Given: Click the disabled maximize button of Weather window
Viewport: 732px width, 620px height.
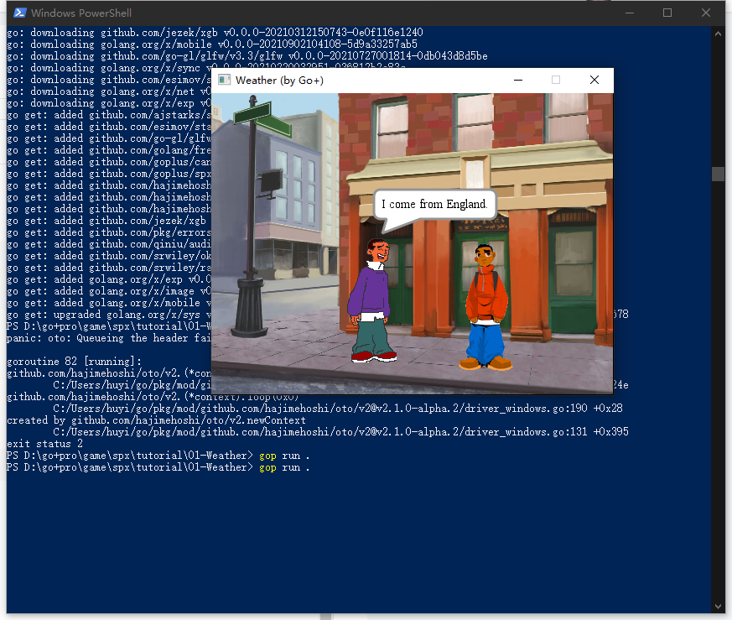Looking at the screenshot, I should [556, 80].
